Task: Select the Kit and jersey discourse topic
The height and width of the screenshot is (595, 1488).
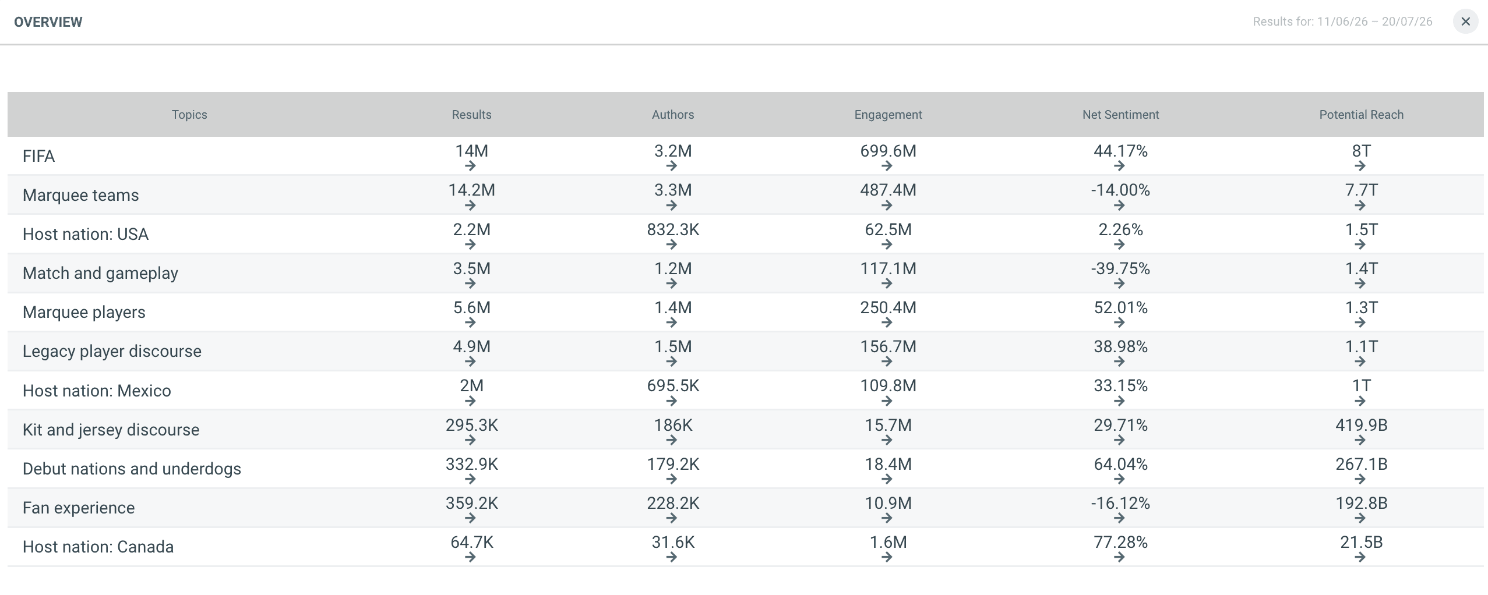Action: point(111,430)
